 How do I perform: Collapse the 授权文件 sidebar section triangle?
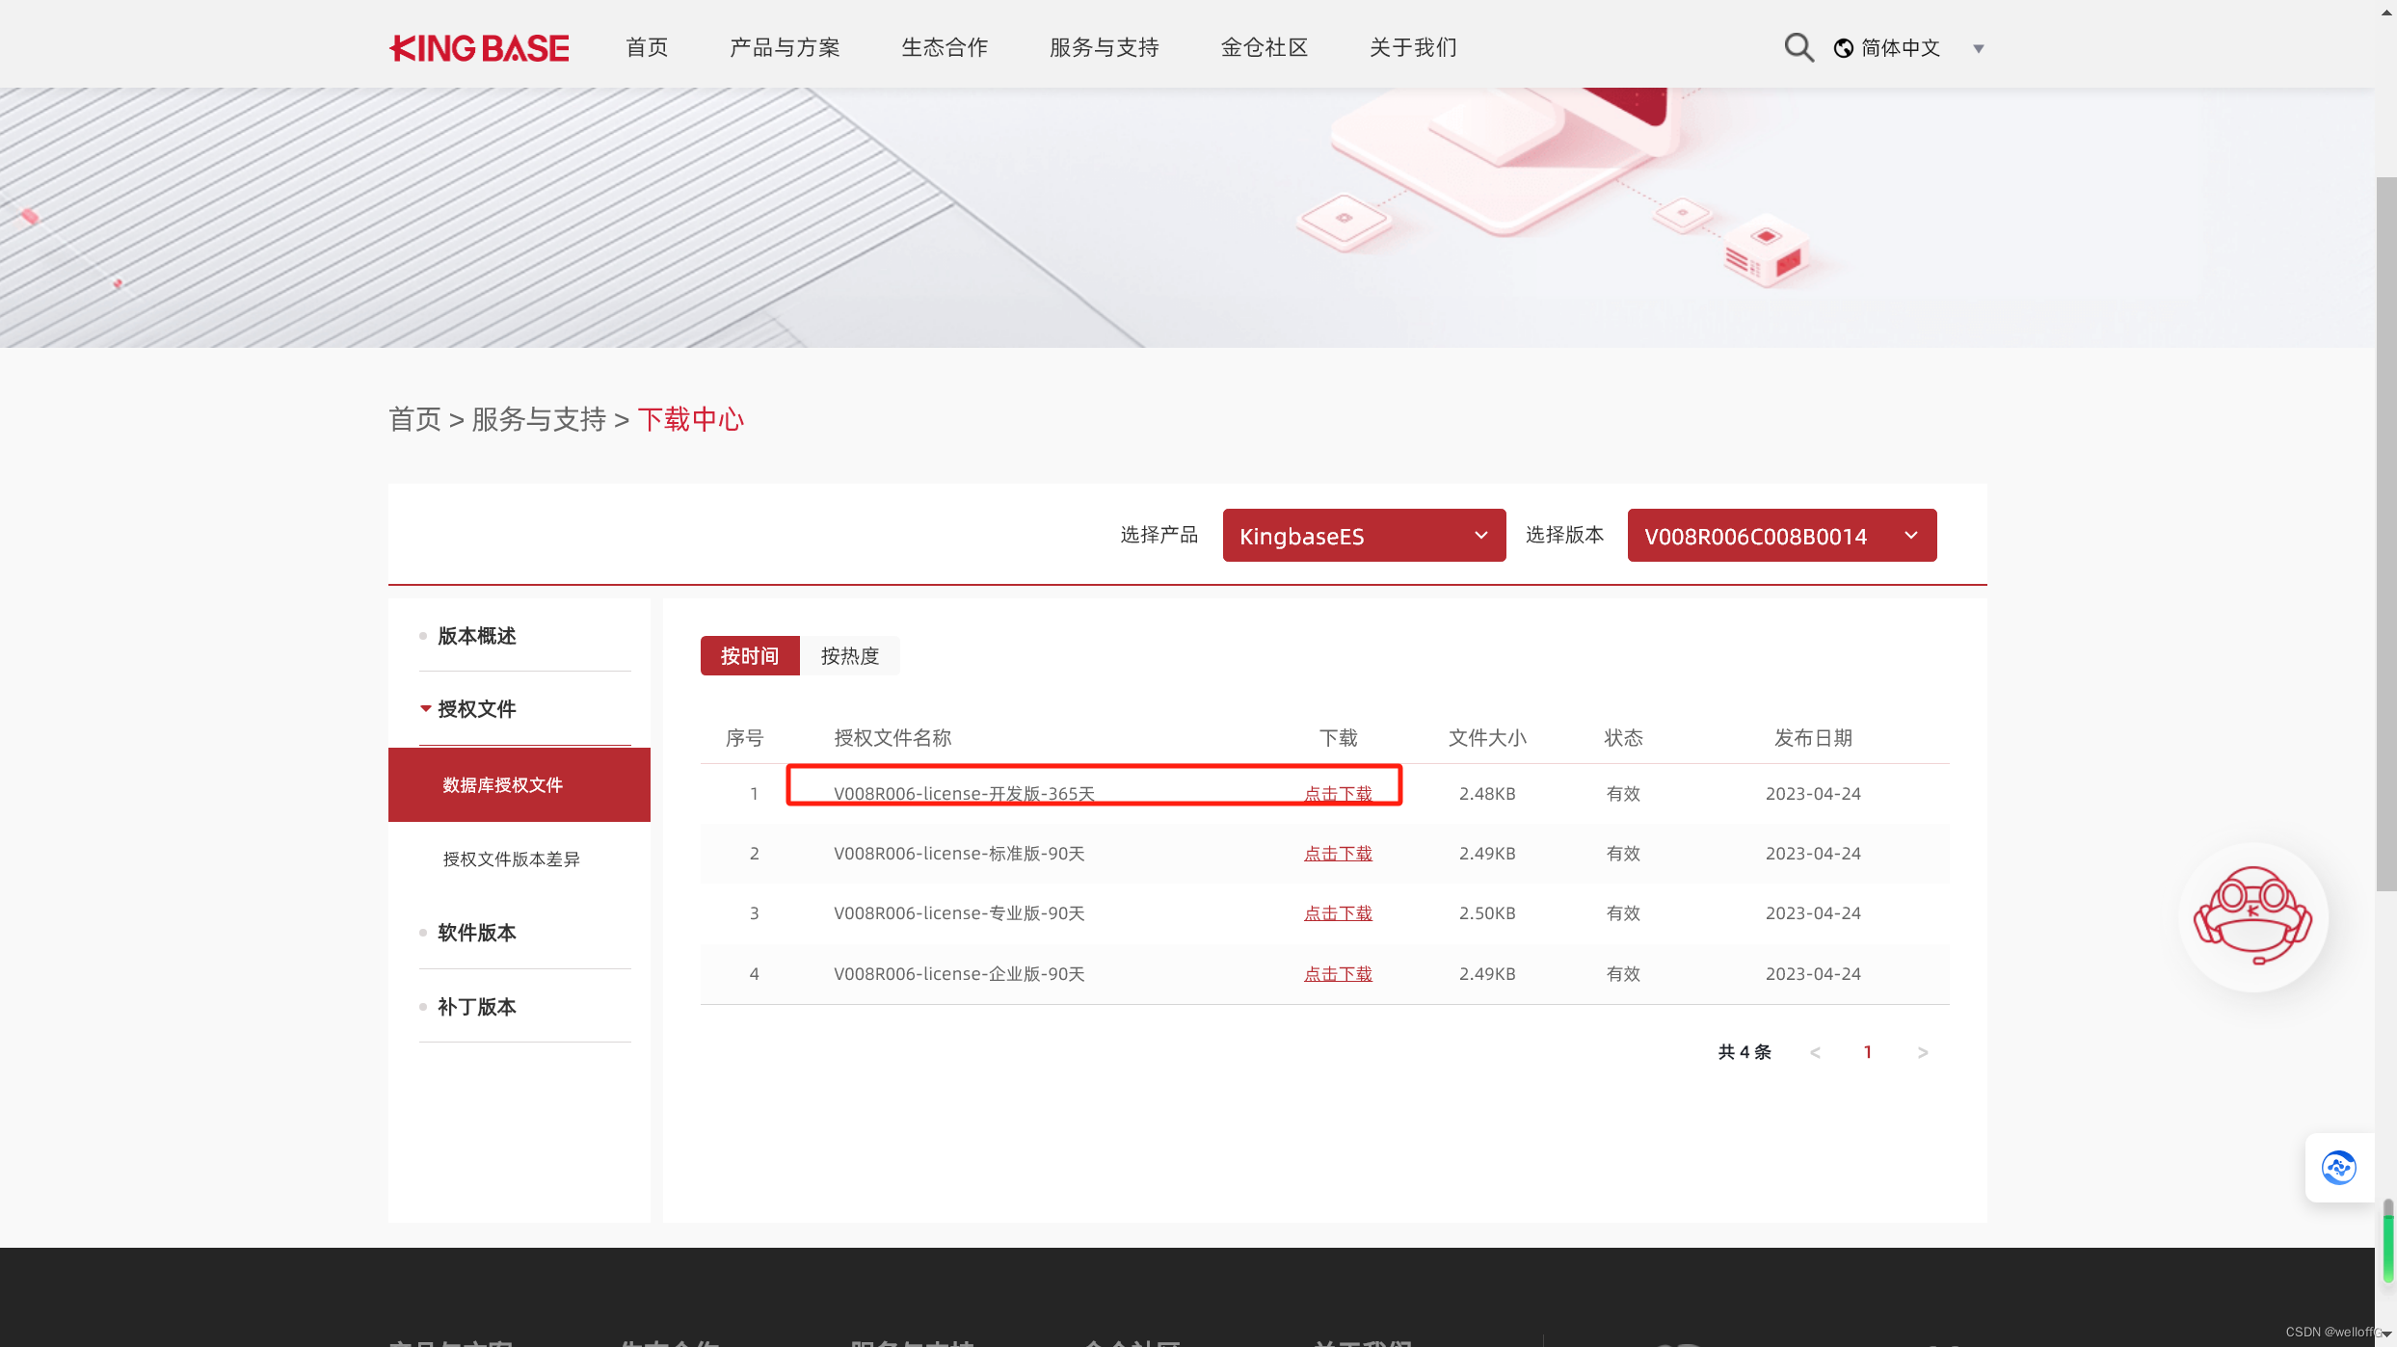tap(425, 708)
